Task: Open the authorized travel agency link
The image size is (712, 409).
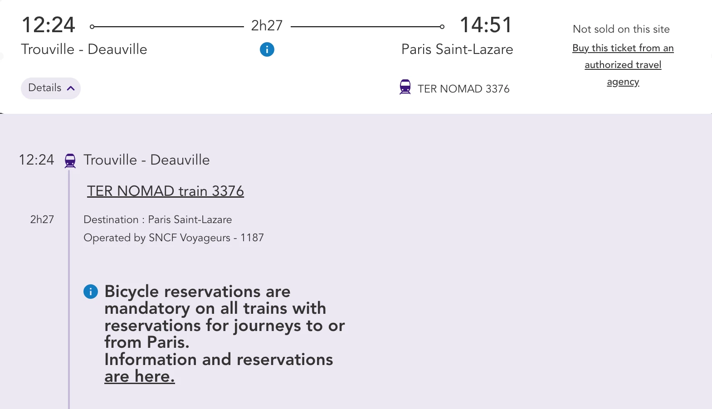Action: [623, 65]
